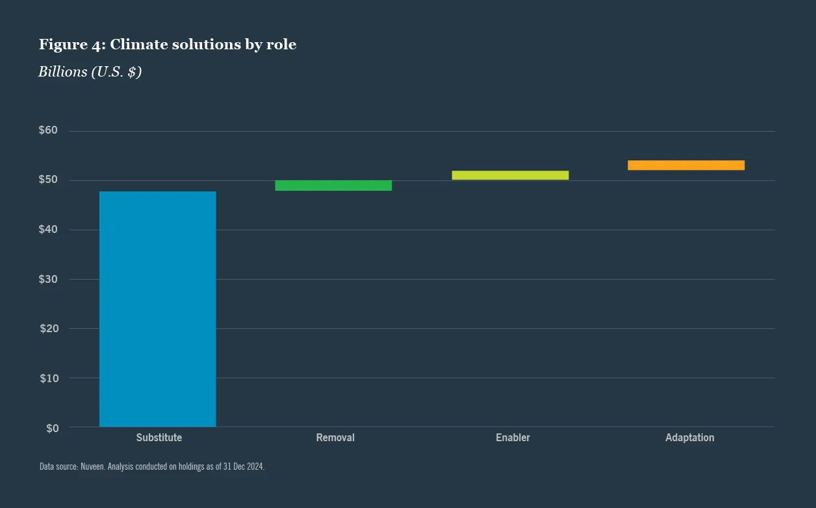Click the '$10' y-axis value

point(48,378)
